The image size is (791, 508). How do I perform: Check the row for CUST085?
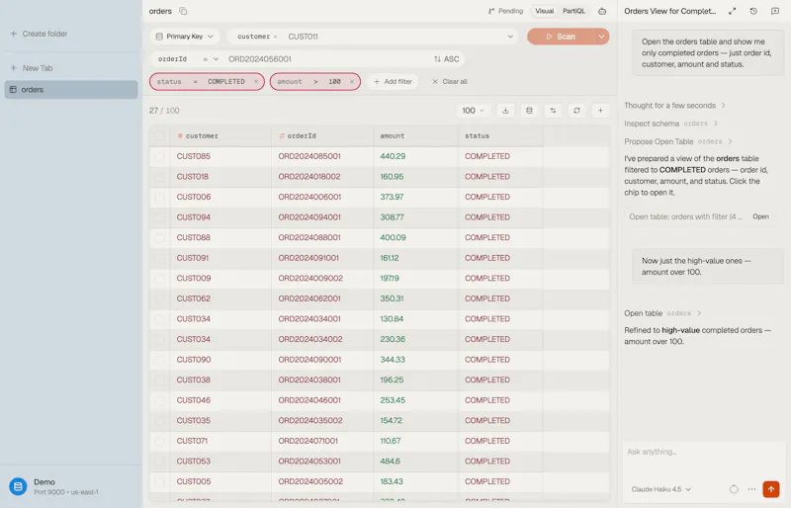[x=159, y=156]
